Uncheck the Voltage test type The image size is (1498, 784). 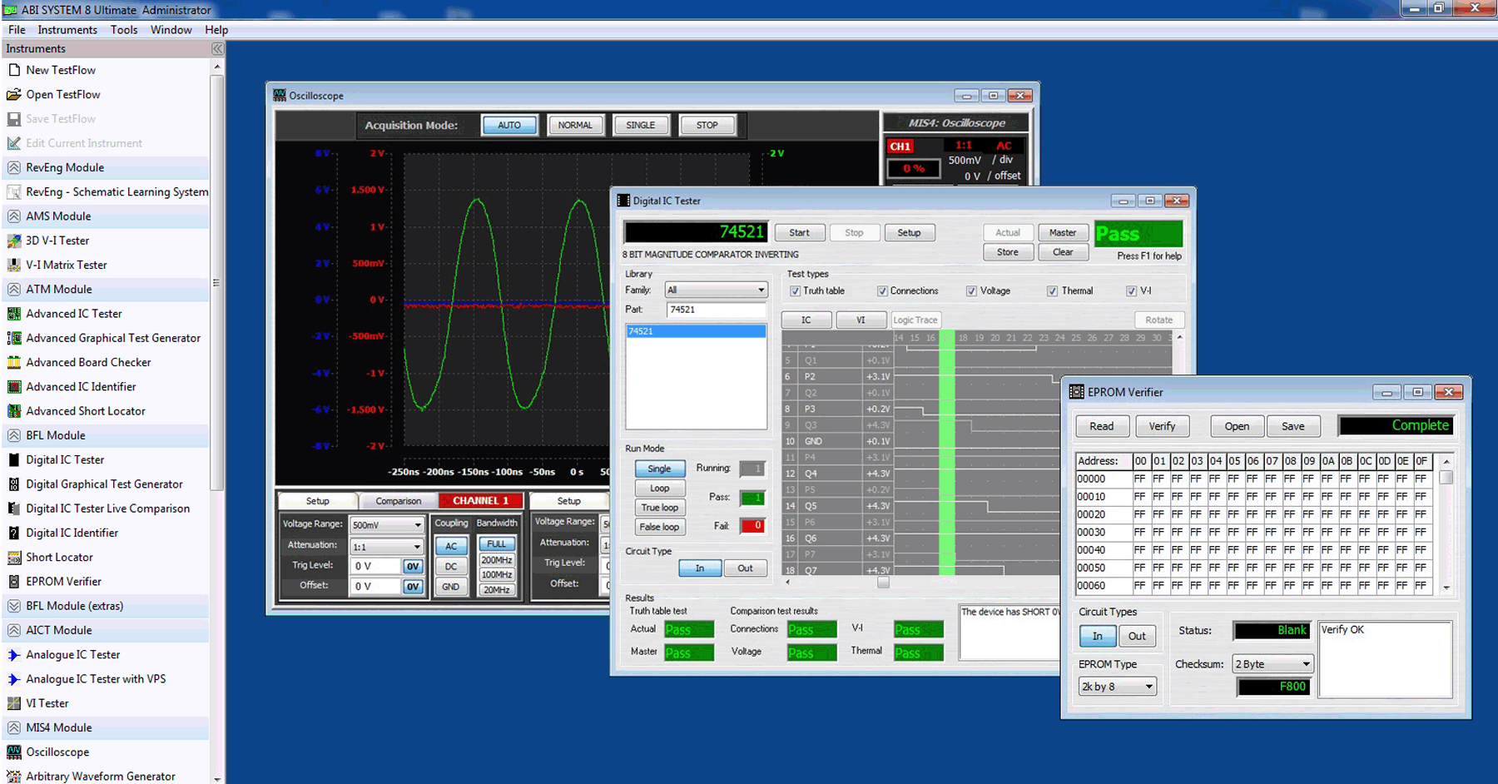point(971,291)
